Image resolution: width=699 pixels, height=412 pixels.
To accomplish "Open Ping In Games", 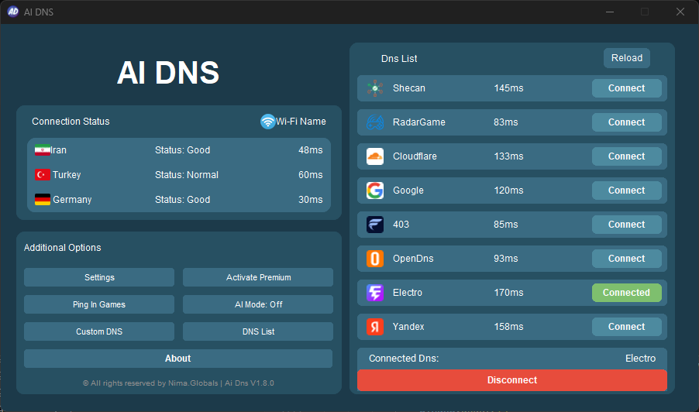I will (x=99, y=304).
